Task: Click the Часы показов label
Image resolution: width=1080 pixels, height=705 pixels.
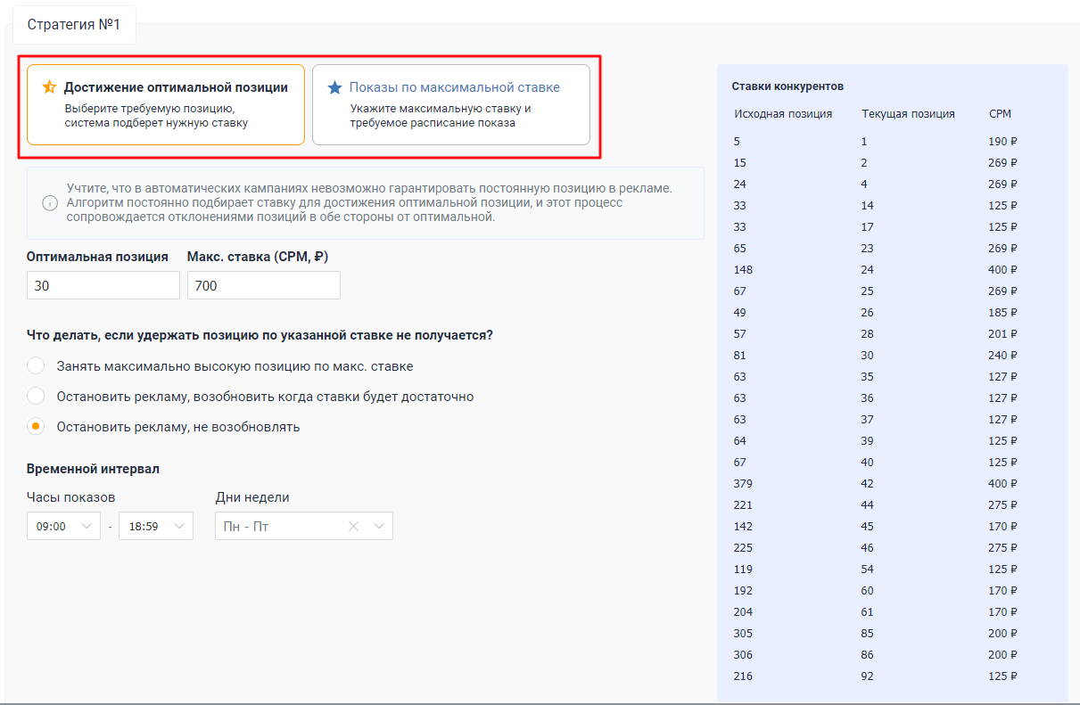Action: 71,497
